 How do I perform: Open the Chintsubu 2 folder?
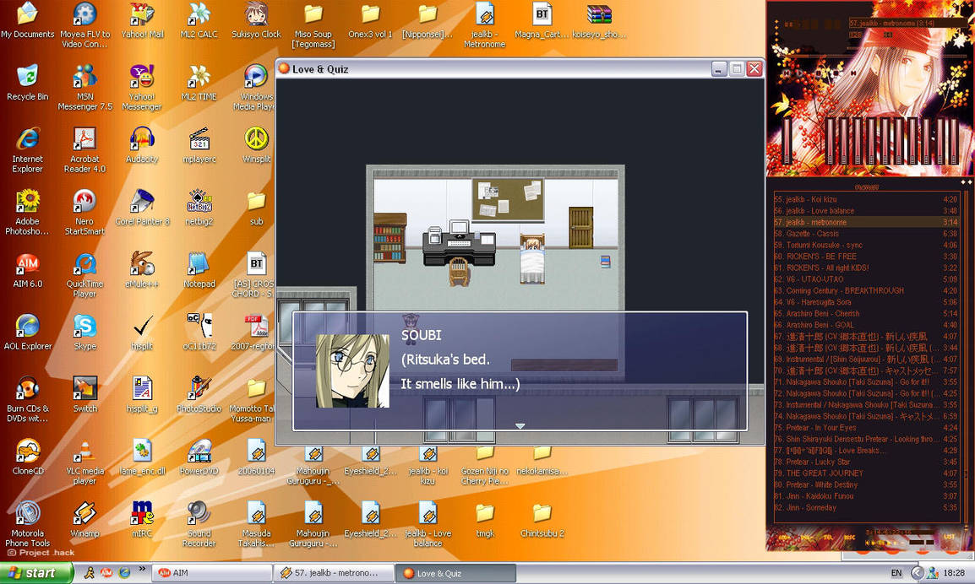click(542, 518)
